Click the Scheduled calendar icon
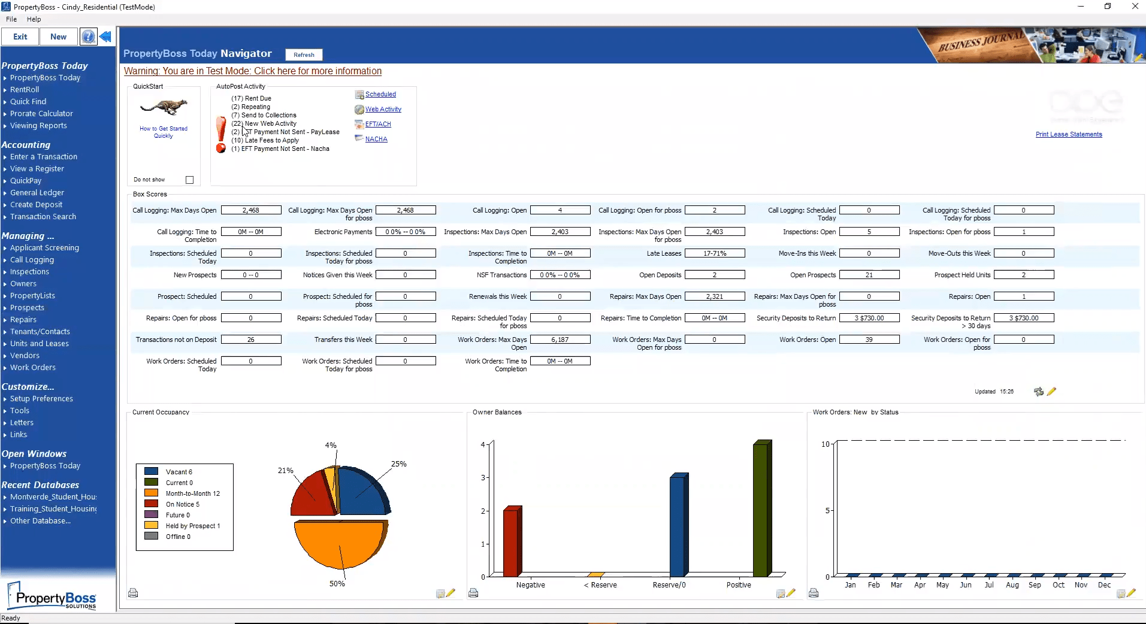 coord(359,95)
